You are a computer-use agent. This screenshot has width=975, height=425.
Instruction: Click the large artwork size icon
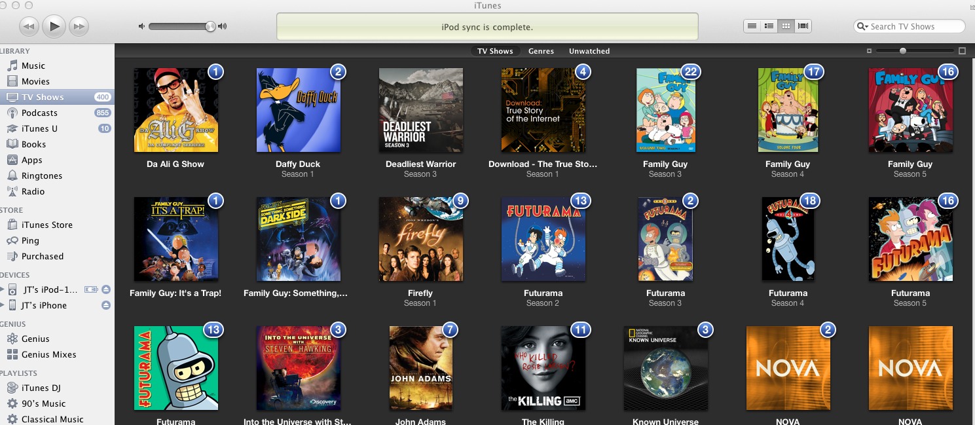click(962, 51)
